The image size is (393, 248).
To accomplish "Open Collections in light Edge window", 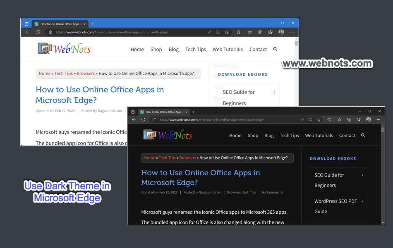I will point(260,32).
